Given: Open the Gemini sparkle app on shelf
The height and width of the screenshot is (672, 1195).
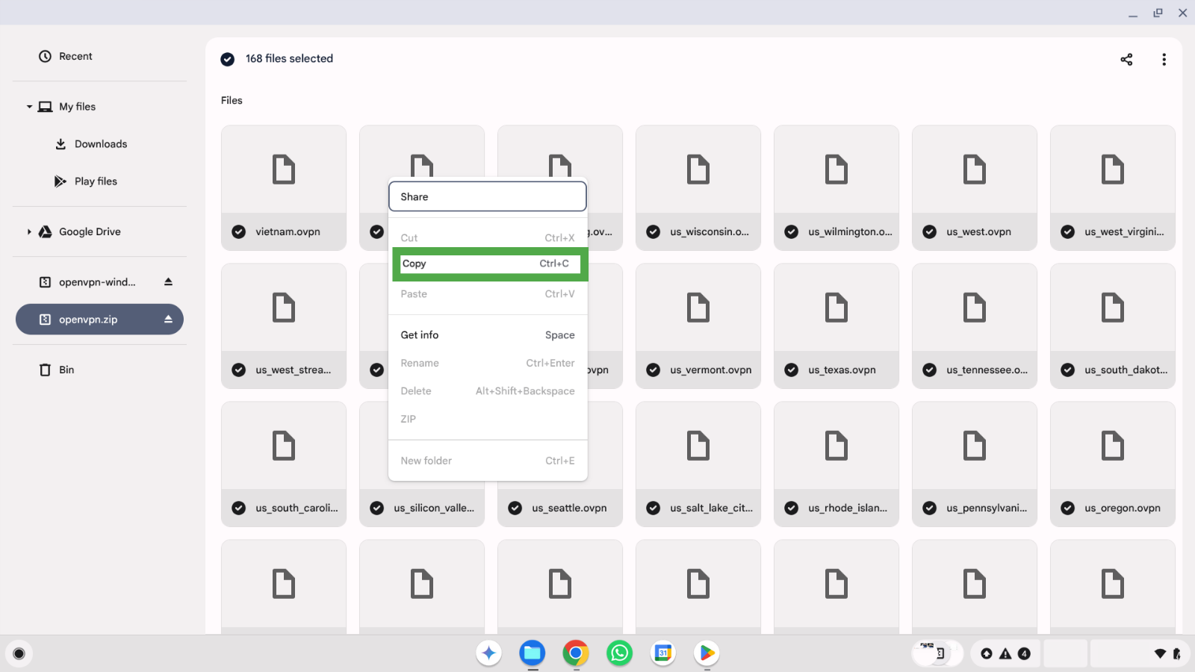Looking at the screenshot, I should click(489, 653).
